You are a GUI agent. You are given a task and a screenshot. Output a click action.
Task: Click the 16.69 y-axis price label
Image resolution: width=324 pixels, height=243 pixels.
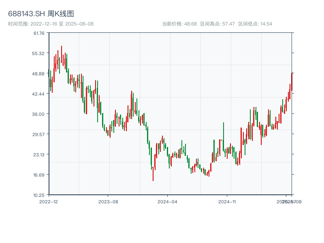(39, 175)
